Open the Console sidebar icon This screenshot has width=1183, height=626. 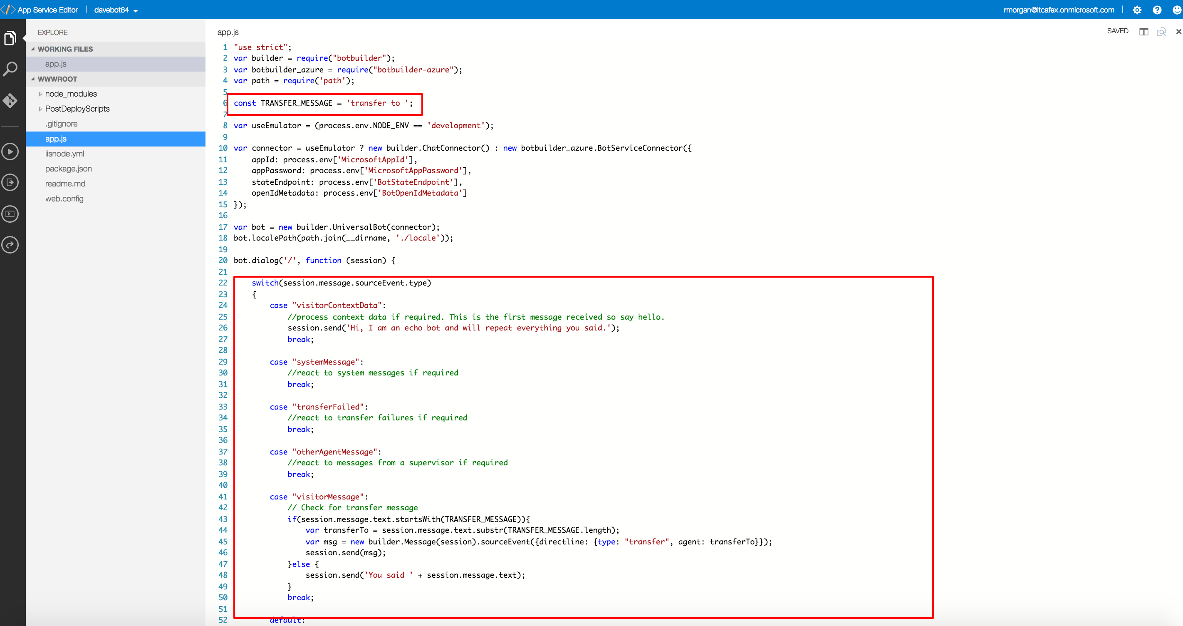click(x=10, y=214)
